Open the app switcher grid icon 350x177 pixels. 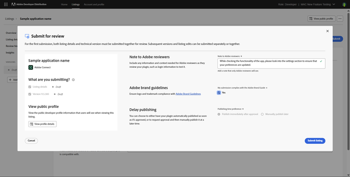point(6,4)
